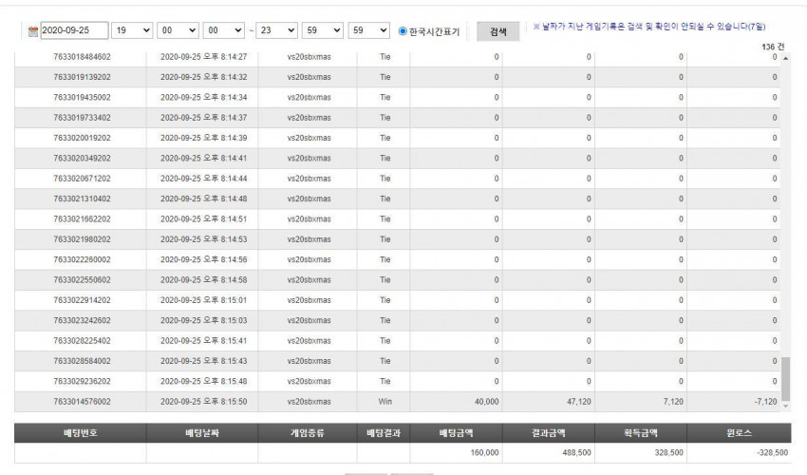Click vs20sbxmas in the 8:14:32 row
This screenshot has width=807, height=475.
[309, 77]
